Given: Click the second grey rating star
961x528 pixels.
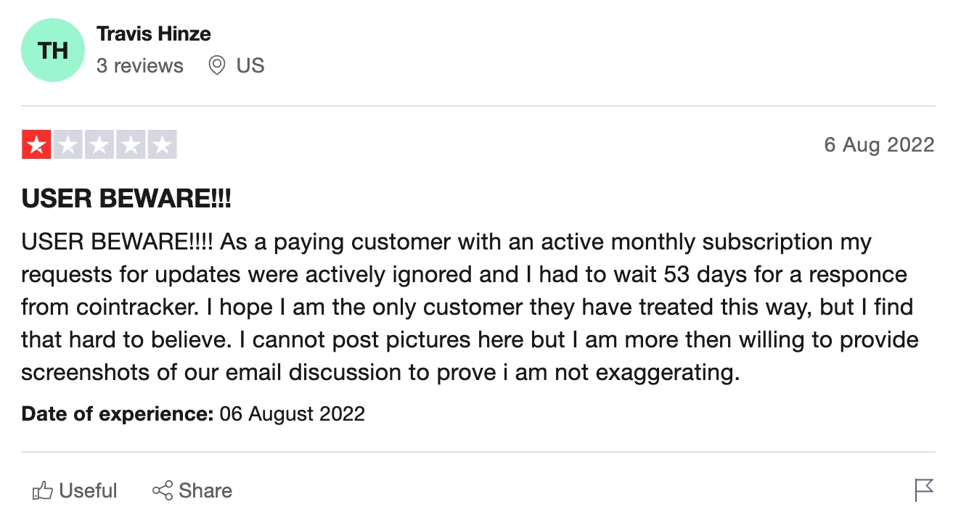Looking at the screenshot, I should pyautogui.click(x=68, y=145).
